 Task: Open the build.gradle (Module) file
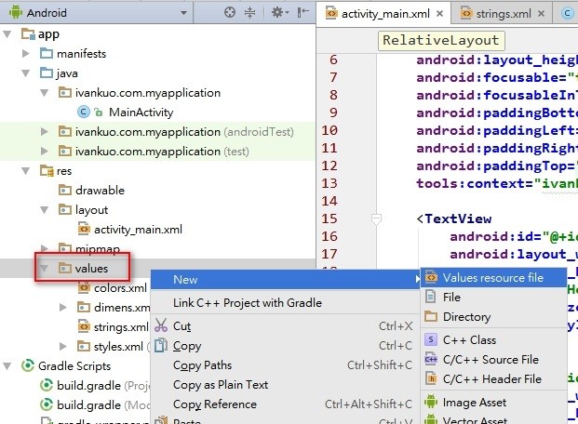(88, 404)
